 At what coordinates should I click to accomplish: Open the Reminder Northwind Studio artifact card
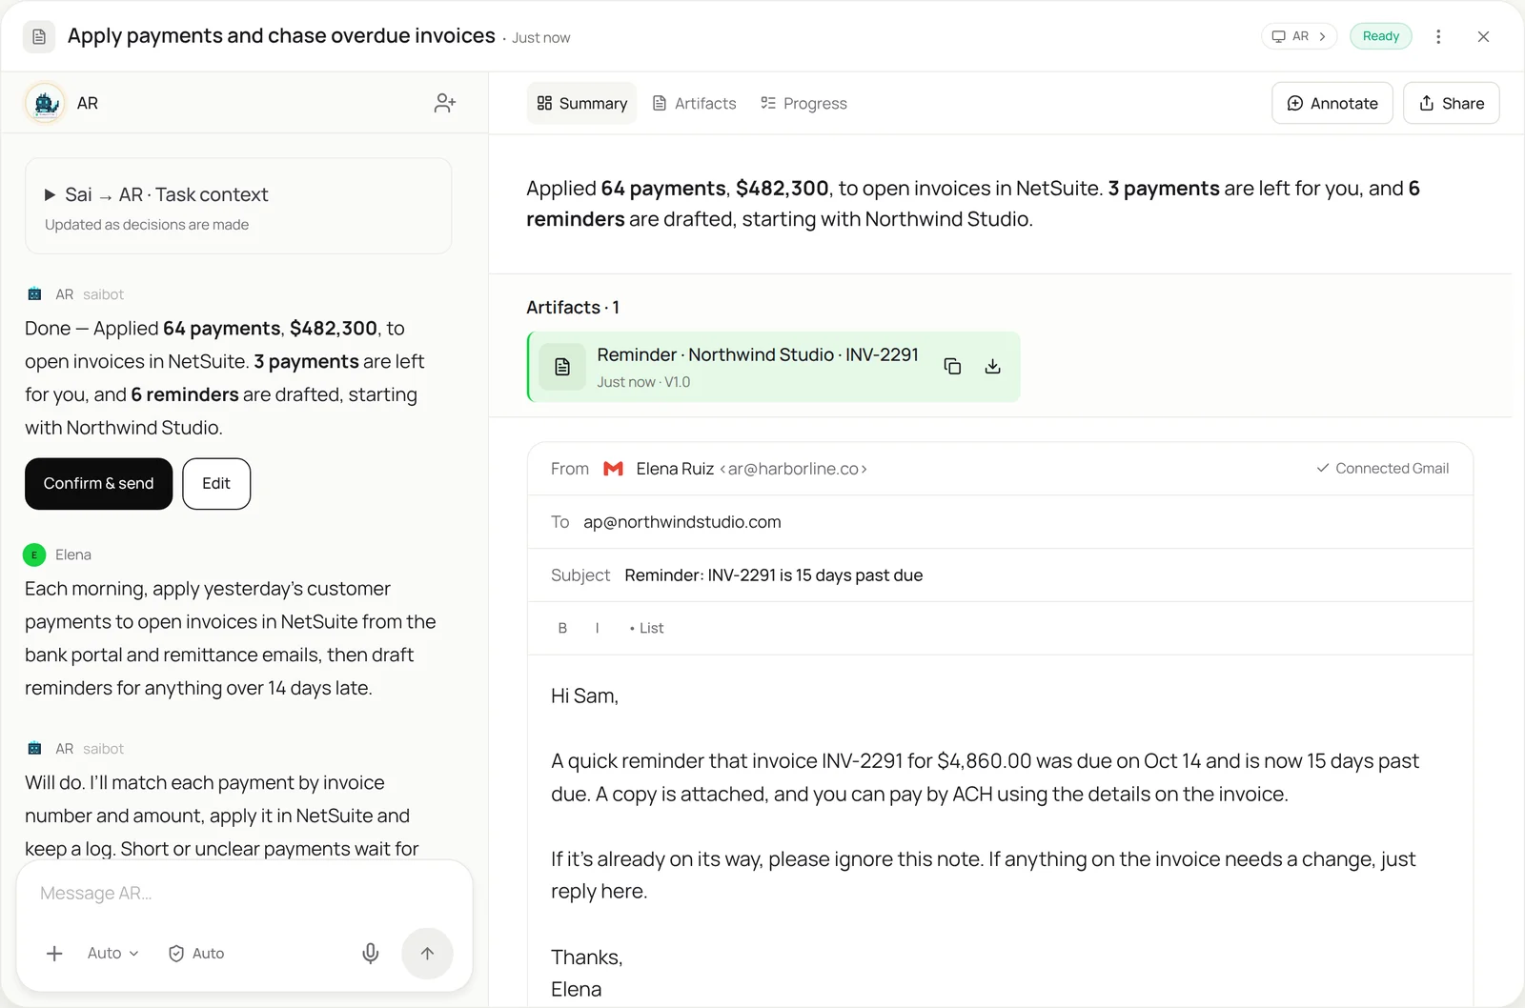(773, 367)
